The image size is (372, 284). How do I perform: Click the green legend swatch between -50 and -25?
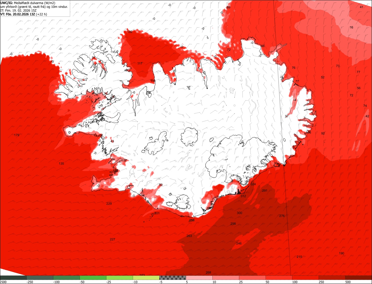93,277
